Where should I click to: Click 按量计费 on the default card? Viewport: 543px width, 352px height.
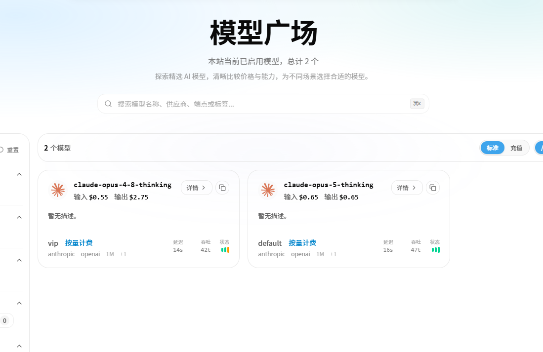tap(302, 243)
